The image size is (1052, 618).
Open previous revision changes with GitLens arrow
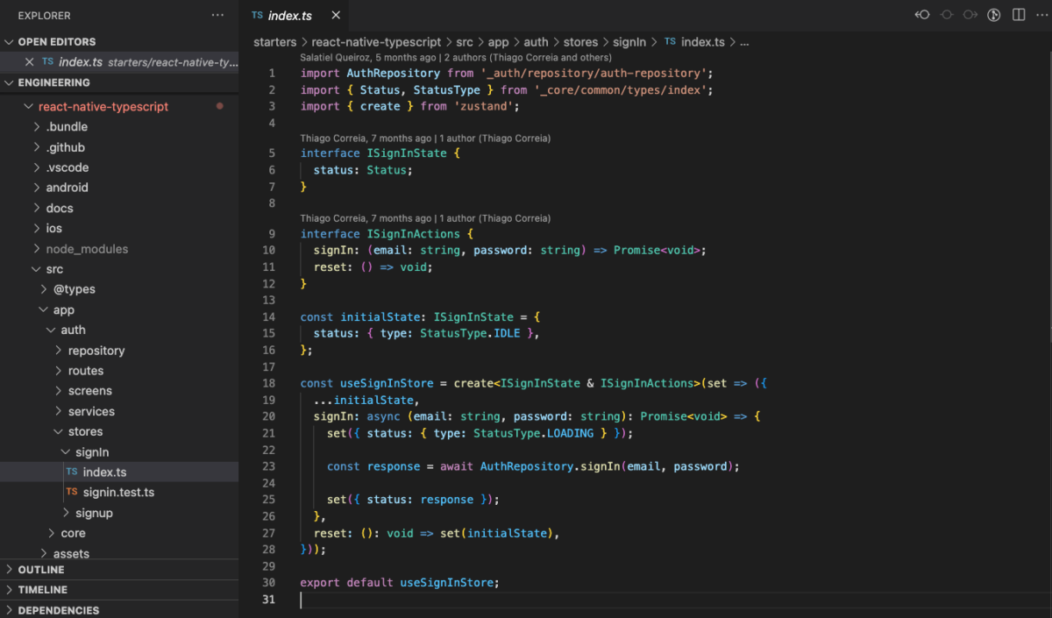pyautogui.click(x=922, y=15)
